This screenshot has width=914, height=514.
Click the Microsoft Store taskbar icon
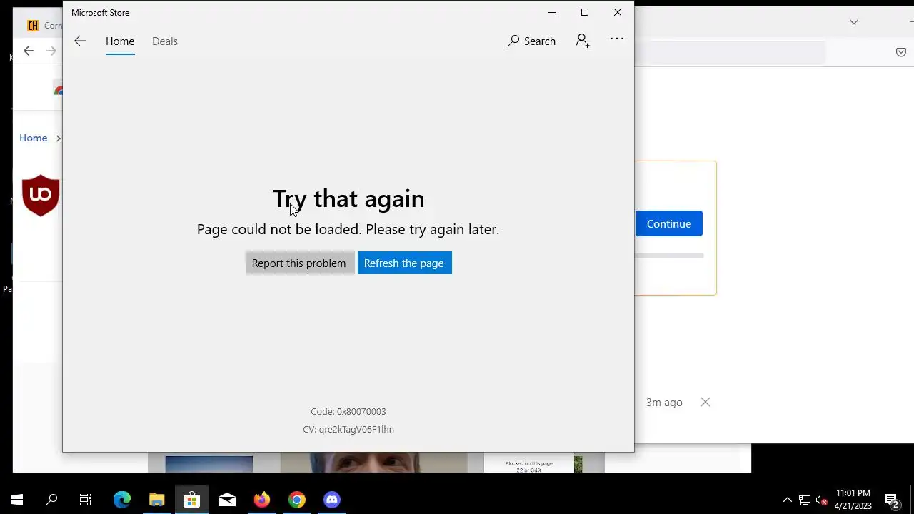(x=191, y=500)
